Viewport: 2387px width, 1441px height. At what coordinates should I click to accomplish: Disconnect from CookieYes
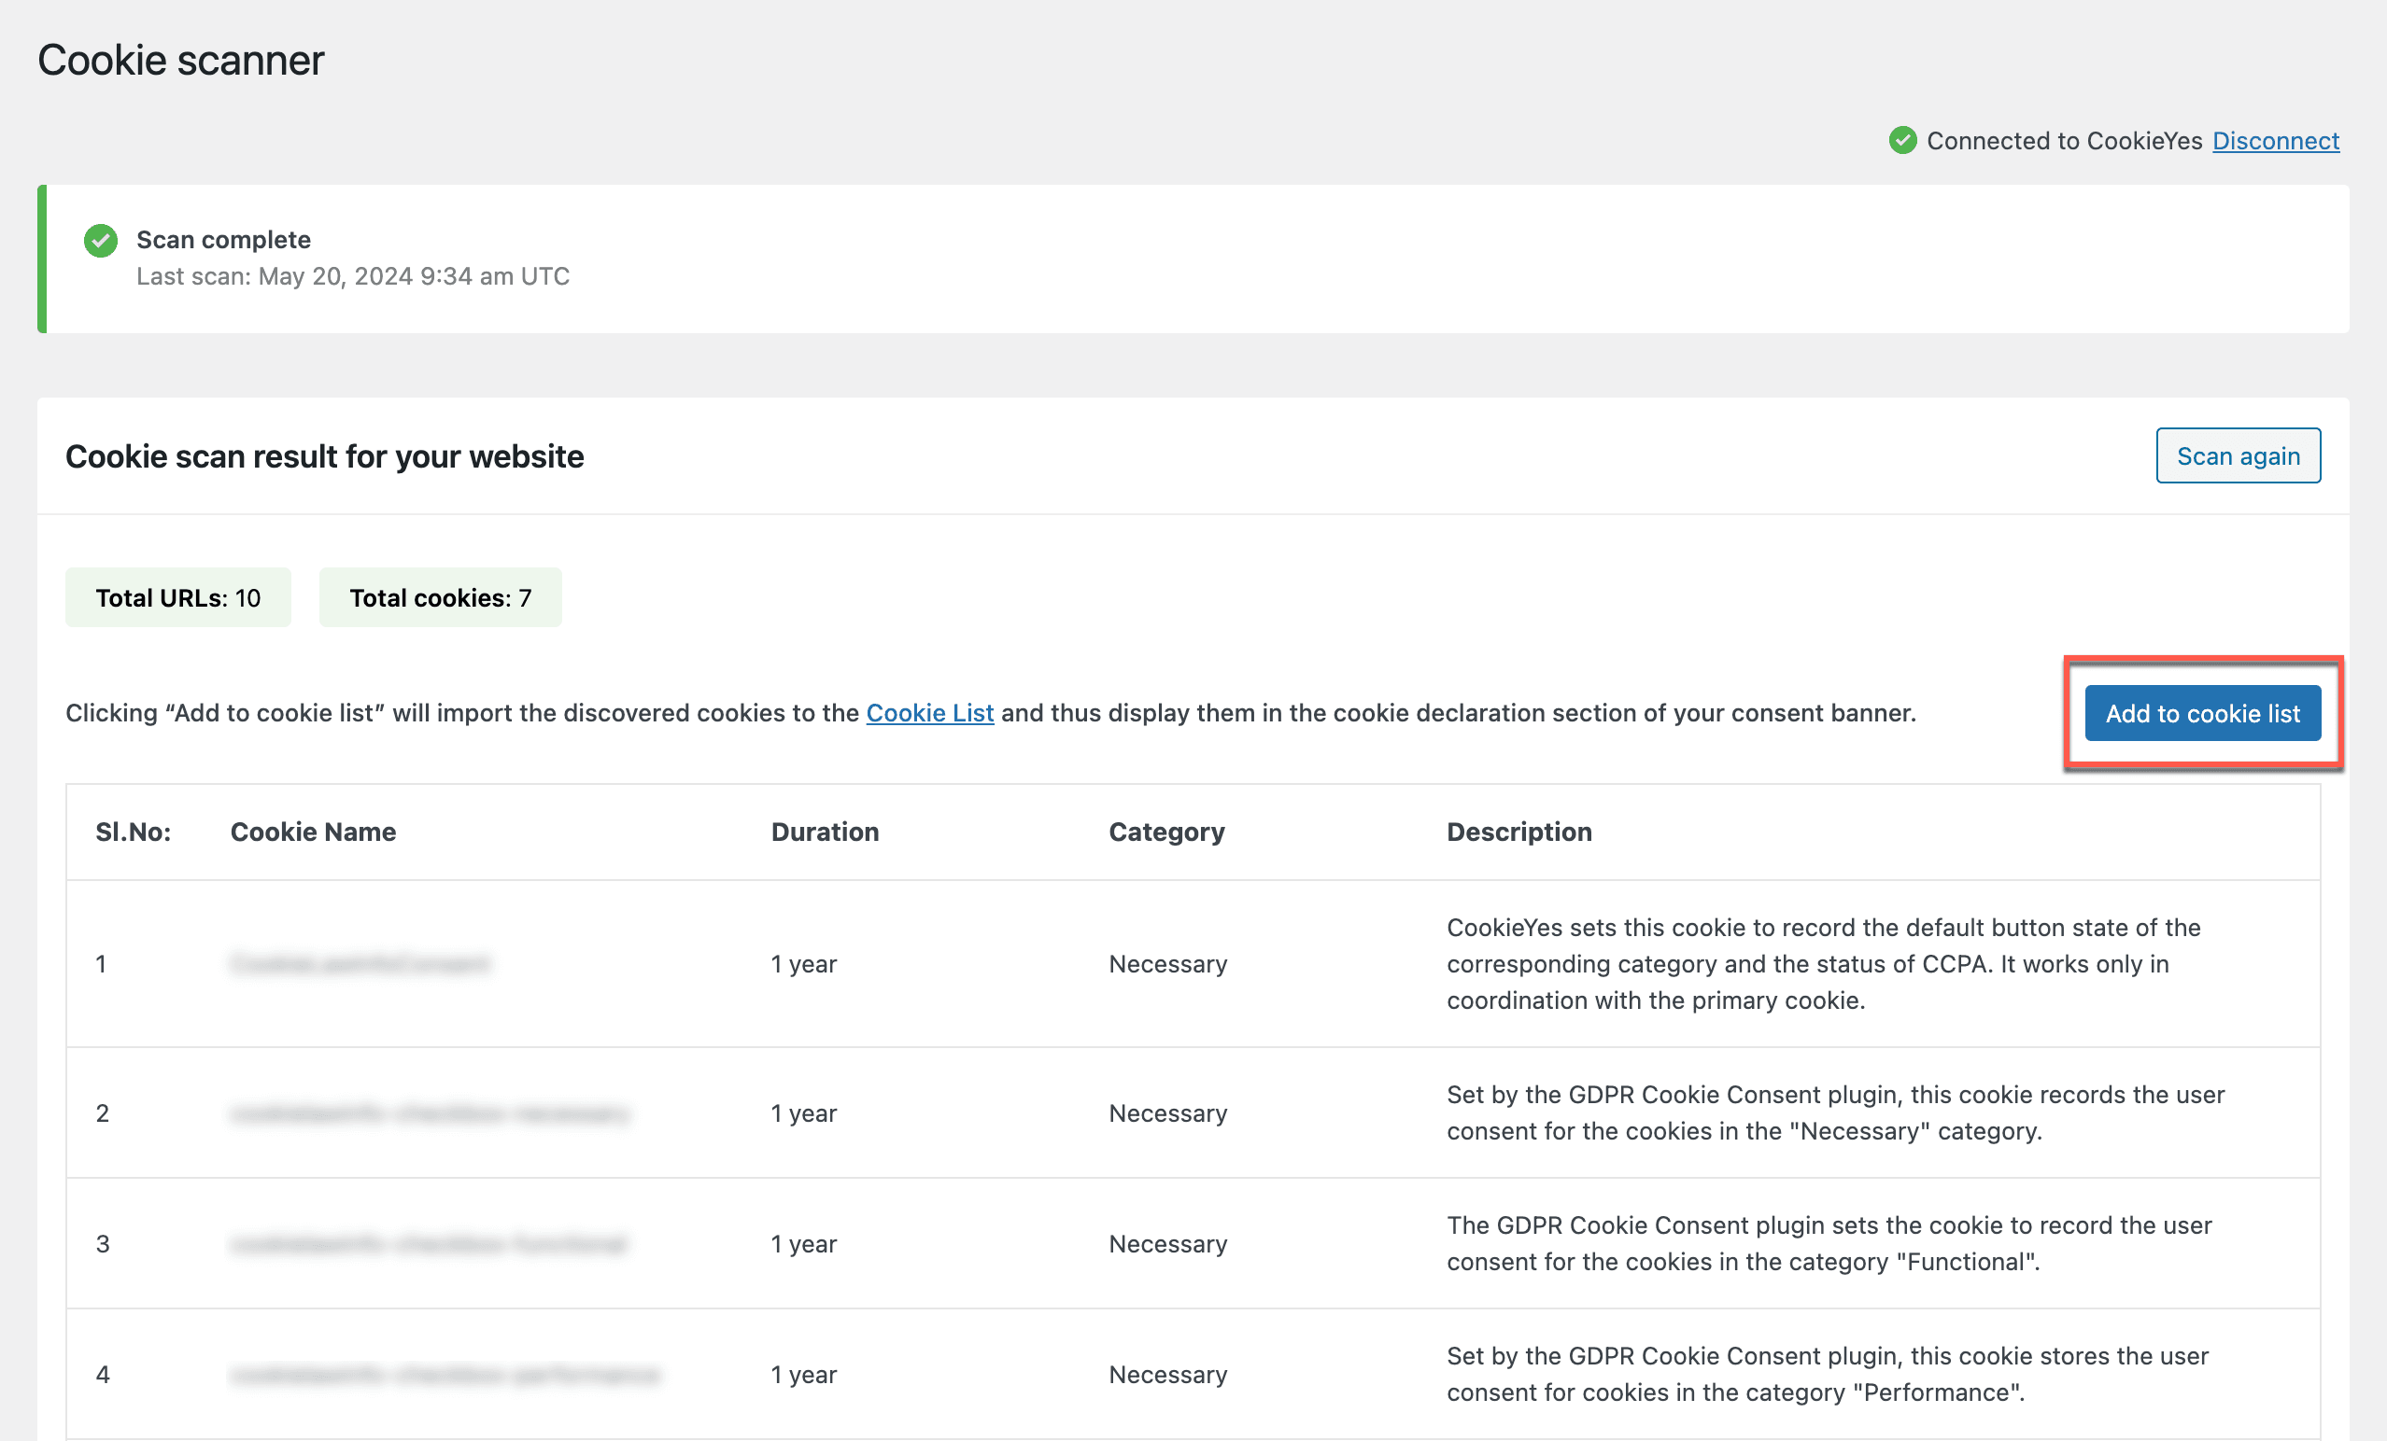2276,140
